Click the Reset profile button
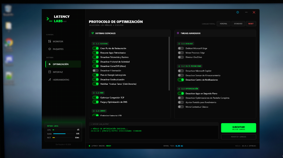Screen dimensions: 283x158 [251, 24]
